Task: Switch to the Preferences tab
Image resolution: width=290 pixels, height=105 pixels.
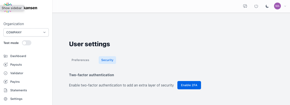Action: 80,60
